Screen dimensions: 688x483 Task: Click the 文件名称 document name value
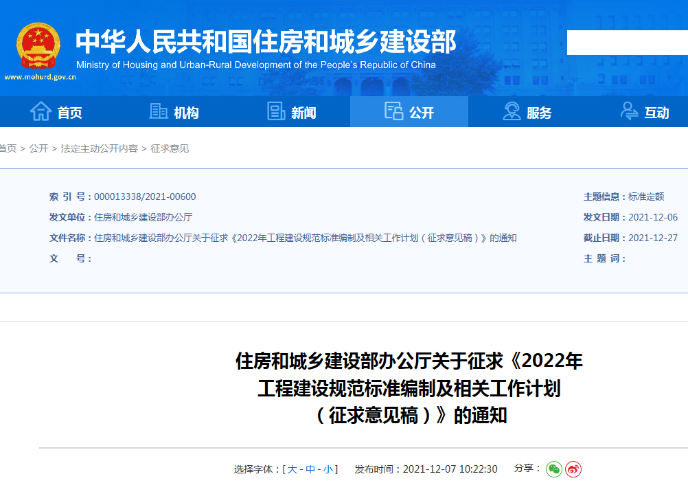[x=305, y=238]
